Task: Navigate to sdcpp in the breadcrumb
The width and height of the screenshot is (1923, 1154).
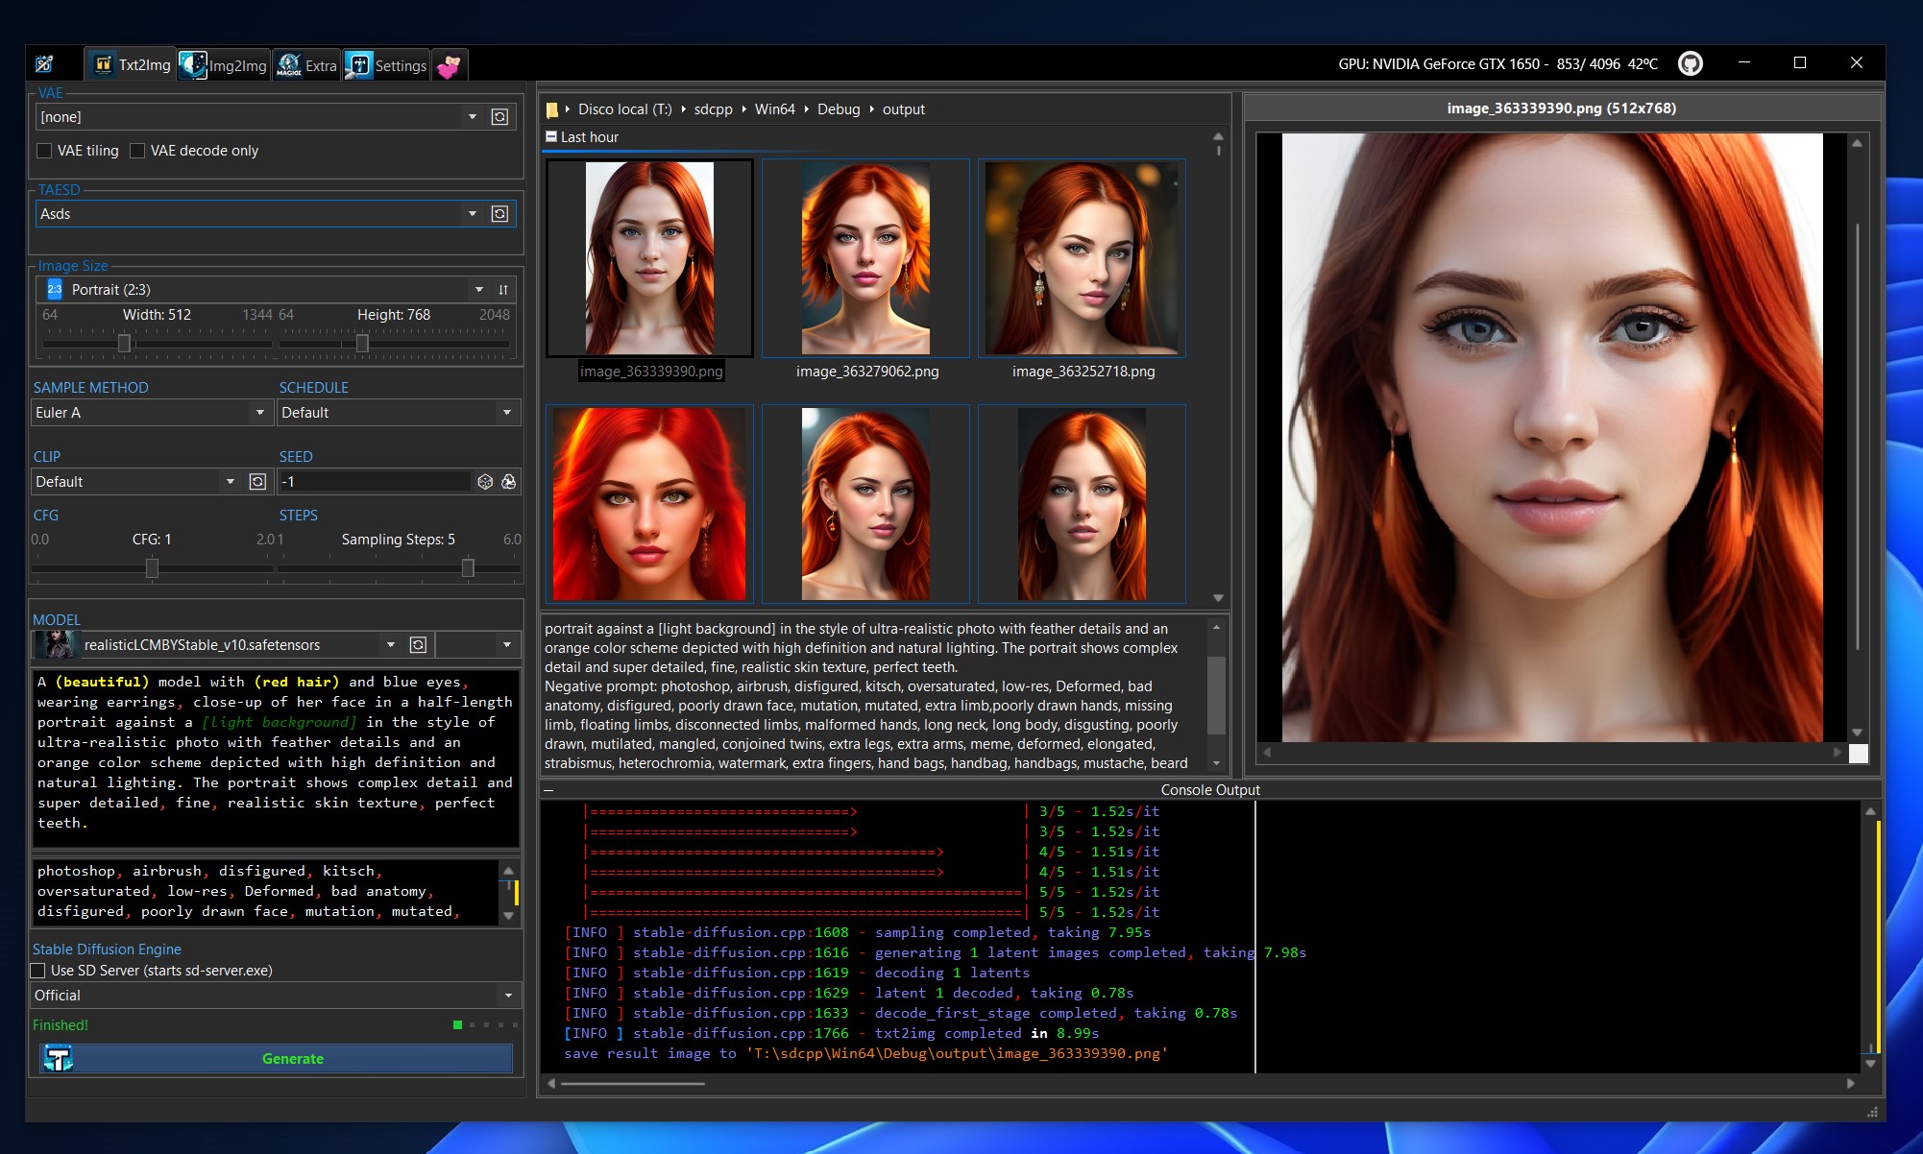Action: [x=713, y=109]
